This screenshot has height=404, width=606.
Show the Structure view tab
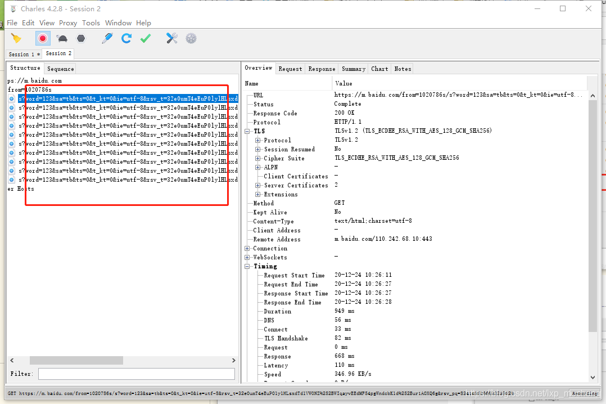click(x=25, y=68)
